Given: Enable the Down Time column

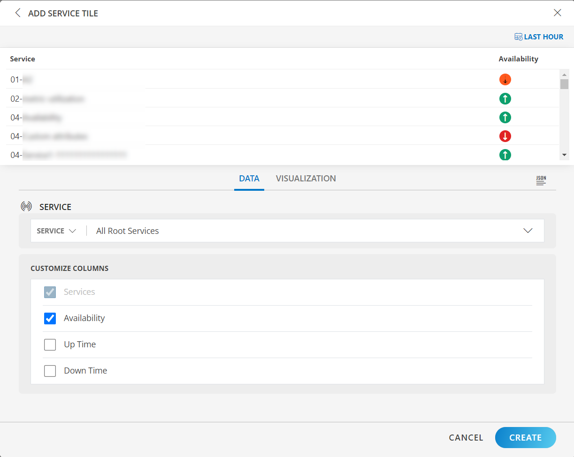Looking at the screenshot, I should pyautogui.click(x=50, y=371).
